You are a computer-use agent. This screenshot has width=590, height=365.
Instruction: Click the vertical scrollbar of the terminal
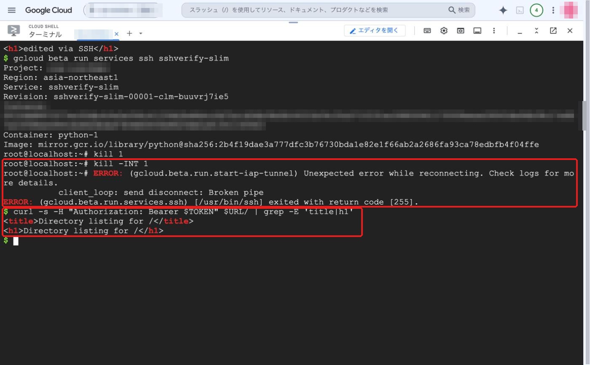(585, 116)
